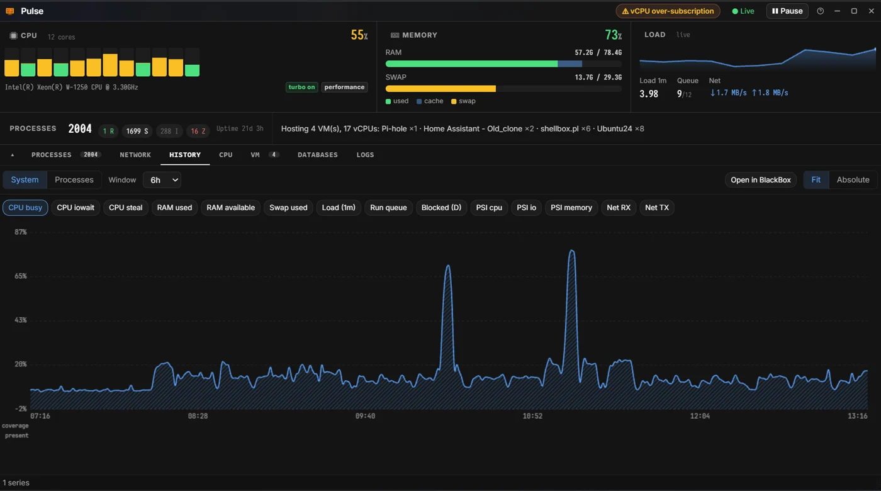This screenshot has height=491, width=881.
Task: Open the Window 6h dropdown
Action: [162, 180]
